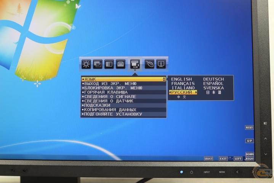This screenshot has width=274, height=183.
Task: Select СВЕДЕНИЯ О ДАТЧИК entry
Action: coord(123,101)
